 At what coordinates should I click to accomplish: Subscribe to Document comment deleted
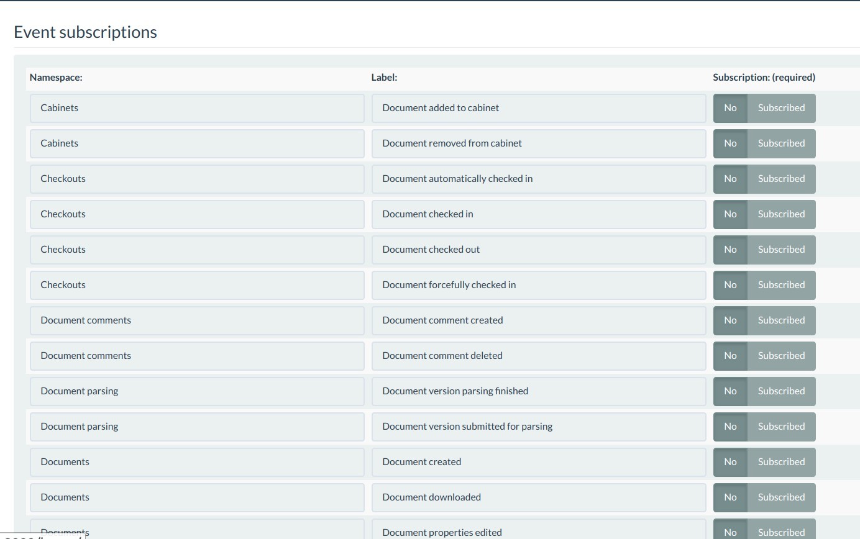(x=781, y=356)
